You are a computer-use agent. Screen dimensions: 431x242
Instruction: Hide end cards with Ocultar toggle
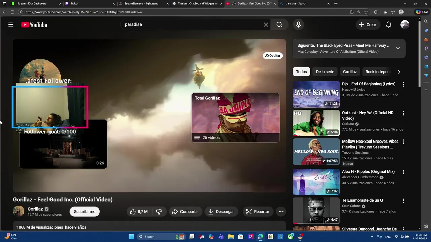click(x=273, y=56)
